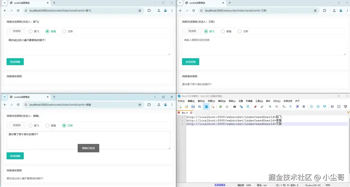Bookmark icon in Ndd toolbar
This screenshot has width=350, height=187.
[248, 107]
